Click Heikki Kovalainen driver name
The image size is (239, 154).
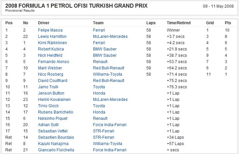click(54, 100)
